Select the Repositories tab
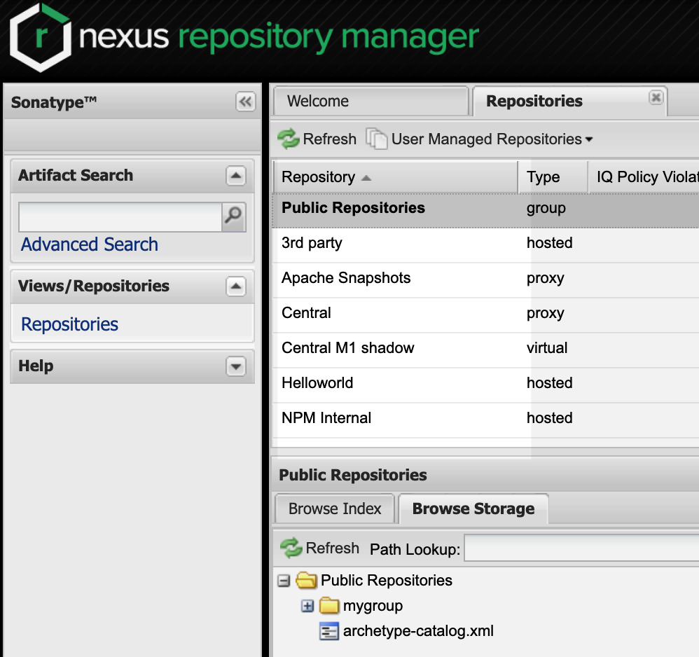Screen dimensions: 699x657 569,101
